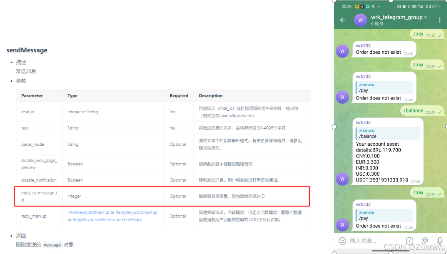This screenshot has width=447, height=254.
Task: Click wrk733's avatar beside Order does not exist
Action: pyautogui.click(x=342, y=51)
